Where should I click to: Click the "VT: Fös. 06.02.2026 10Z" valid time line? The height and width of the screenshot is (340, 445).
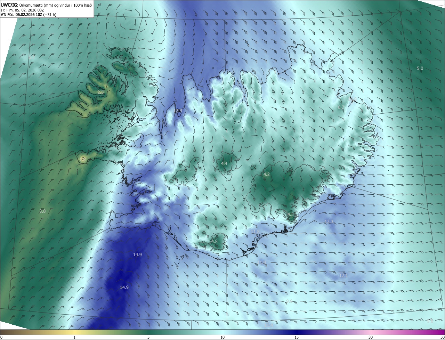[x=22, y=15]
